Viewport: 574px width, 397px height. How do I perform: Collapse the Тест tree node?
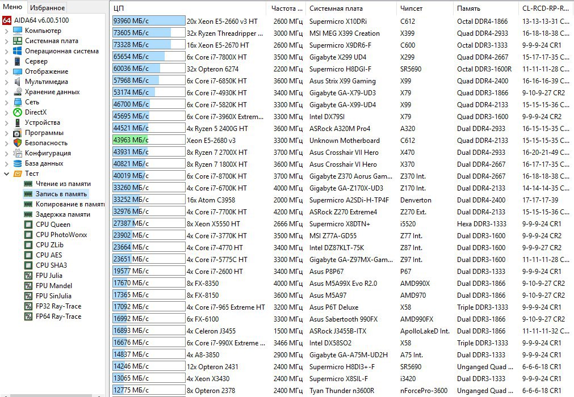[6, 174]
